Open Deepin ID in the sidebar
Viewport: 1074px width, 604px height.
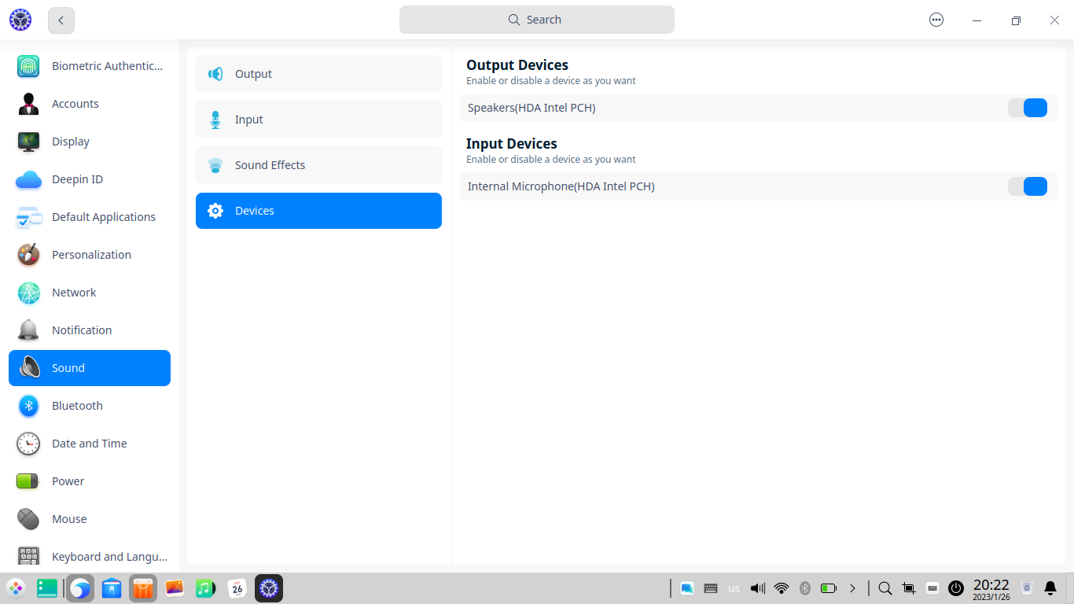click(90, 179)
